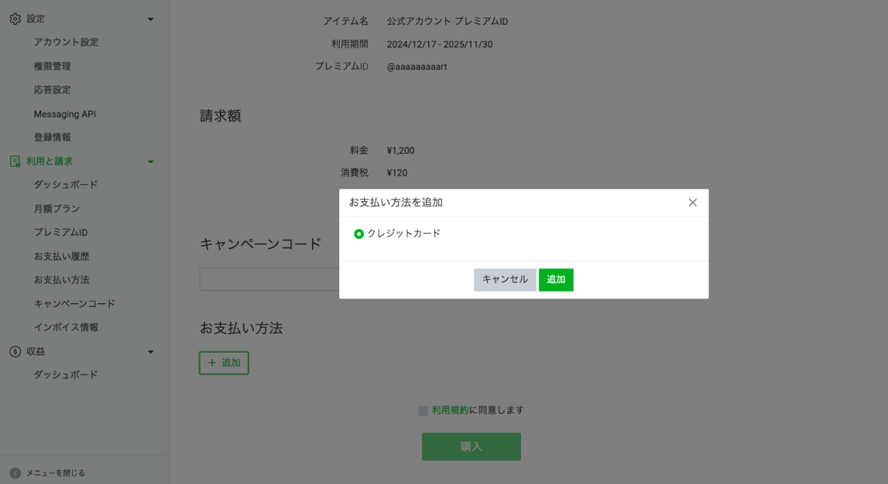The height and width of the screenshot is (484, 888).
Task: Collapse the 利用と請求 section chevron
Action: pos(152,161)
